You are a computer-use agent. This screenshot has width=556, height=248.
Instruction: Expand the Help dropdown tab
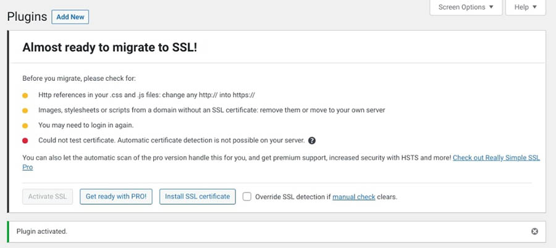(x=525, y=7)
